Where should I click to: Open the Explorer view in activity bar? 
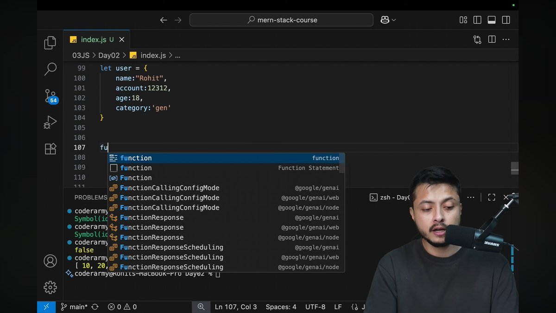(x=50, y=43)
